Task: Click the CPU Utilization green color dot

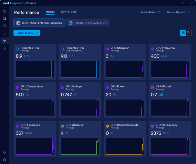Action: pos(62,126)
